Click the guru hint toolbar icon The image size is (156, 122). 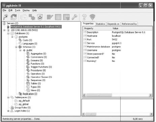pyautogui.click(x=92, y=17)
